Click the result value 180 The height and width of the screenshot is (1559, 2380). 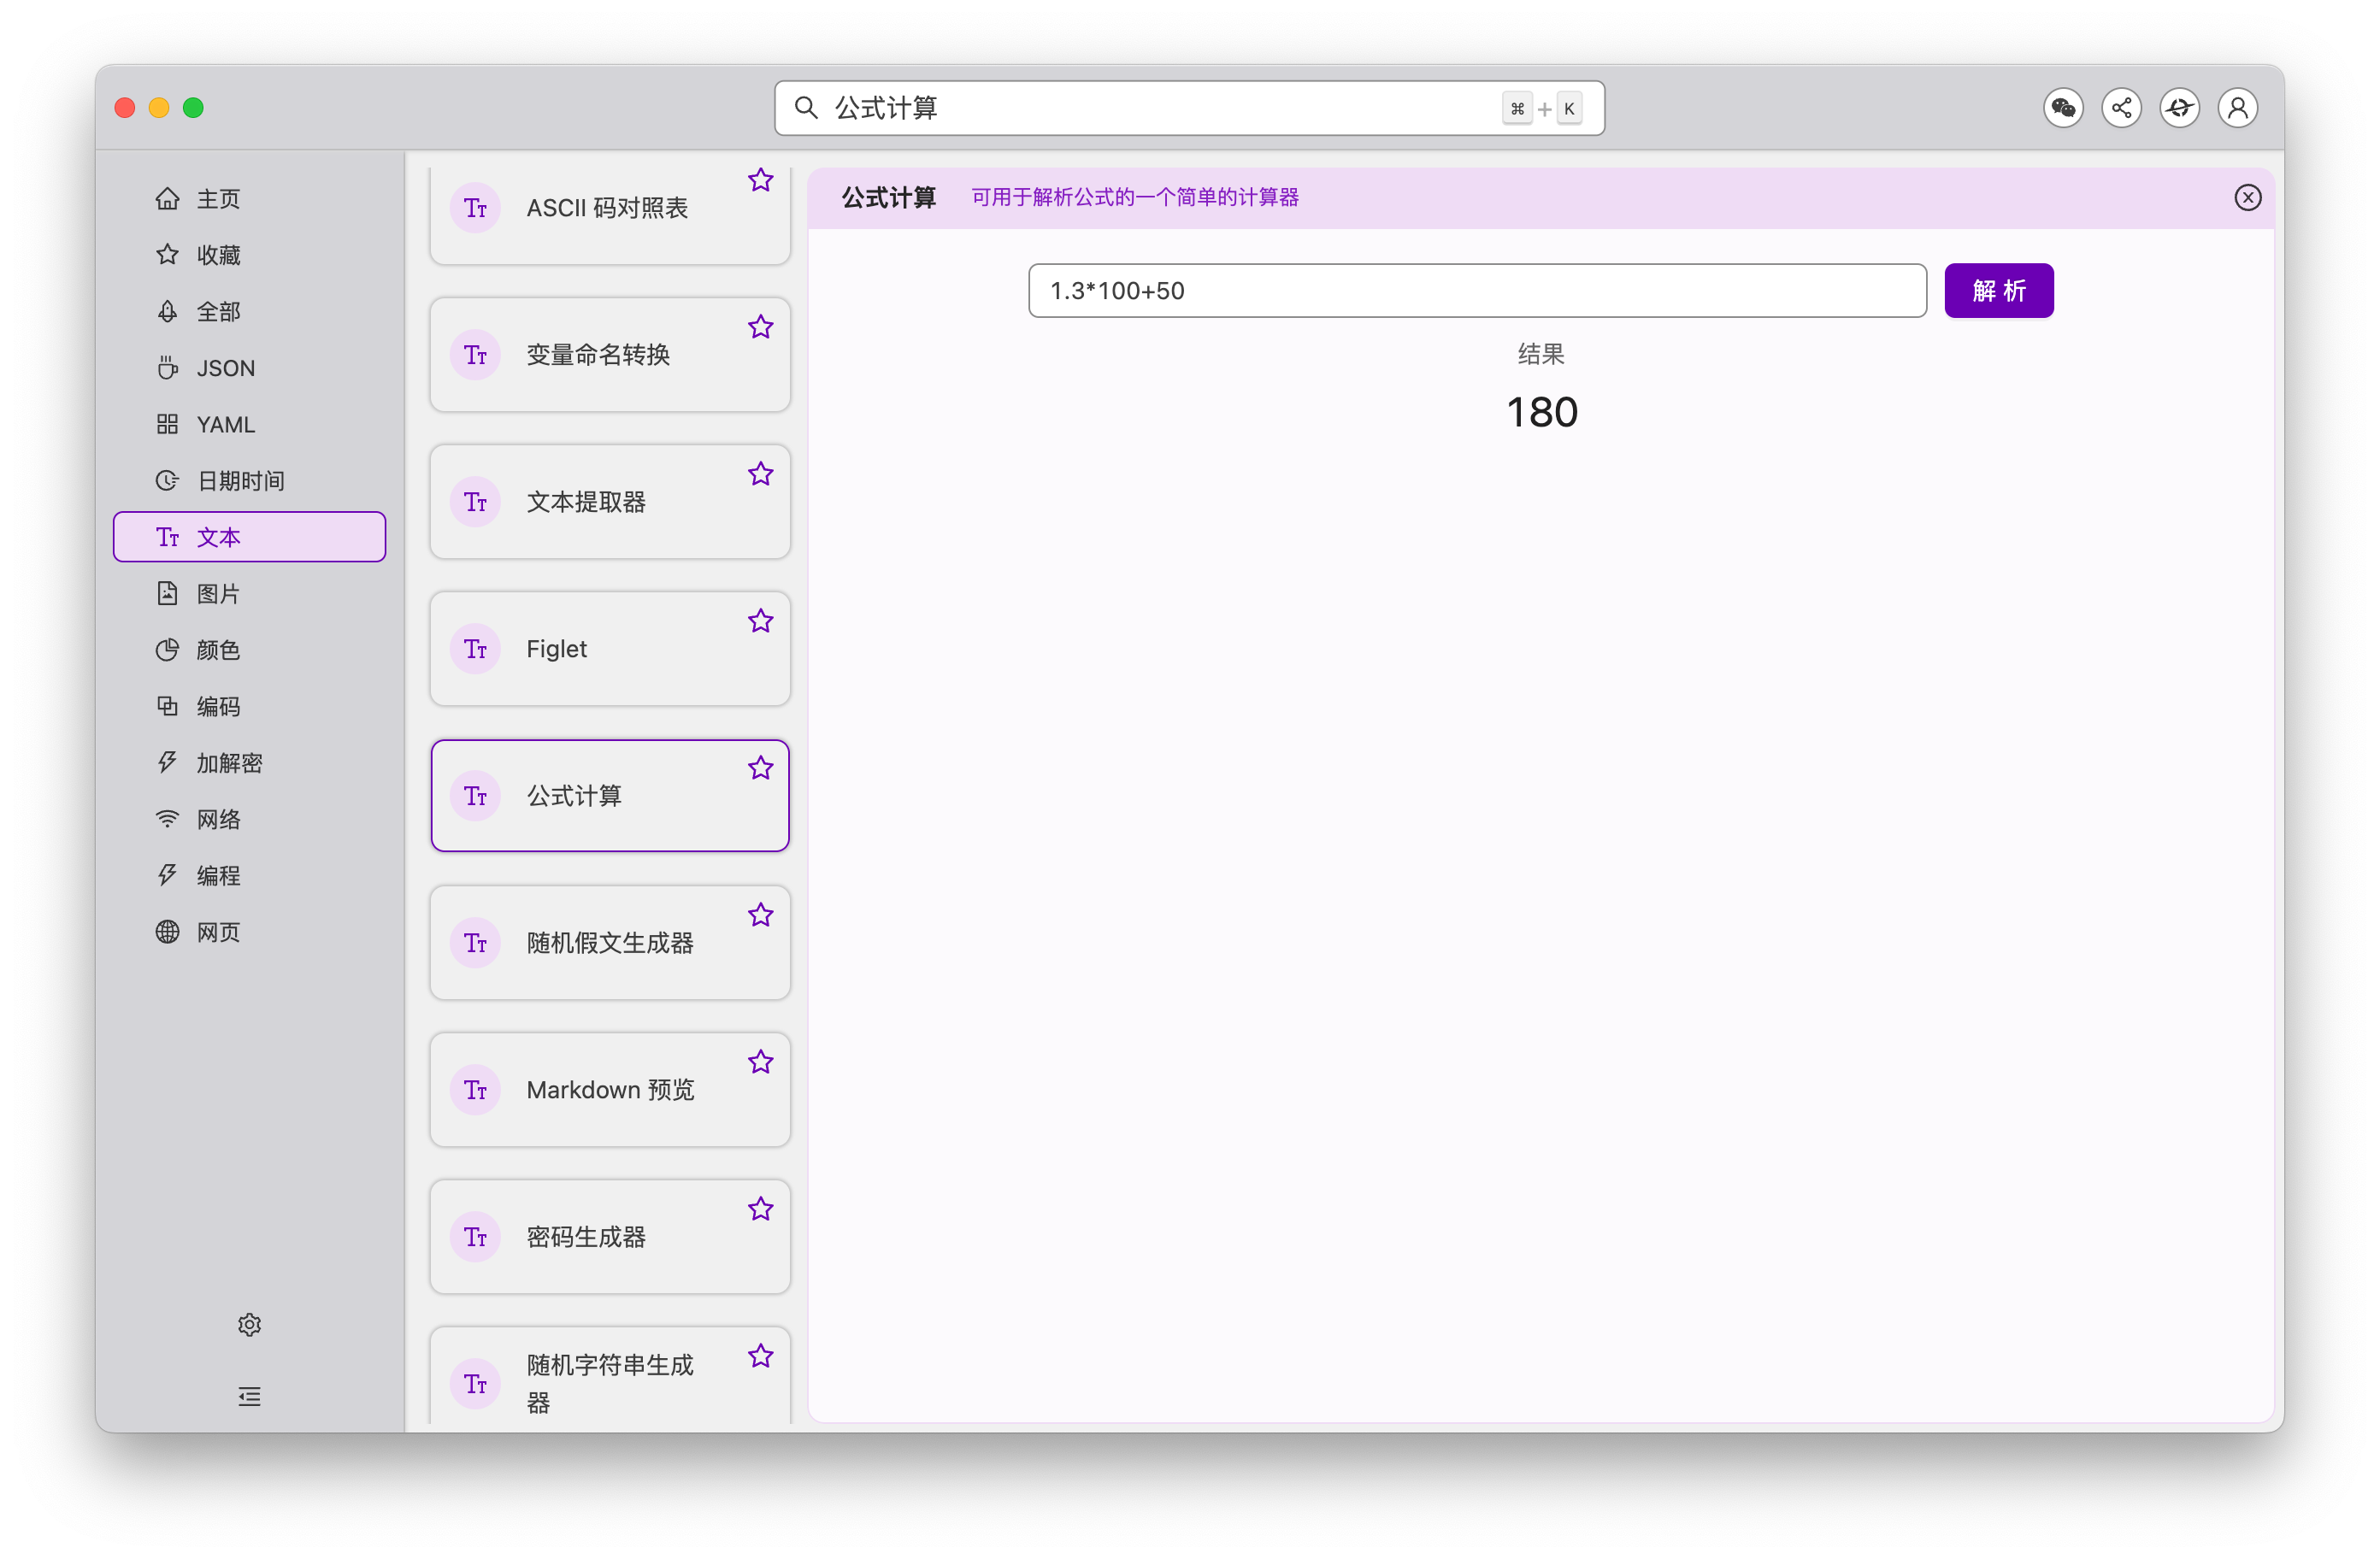1541,413
